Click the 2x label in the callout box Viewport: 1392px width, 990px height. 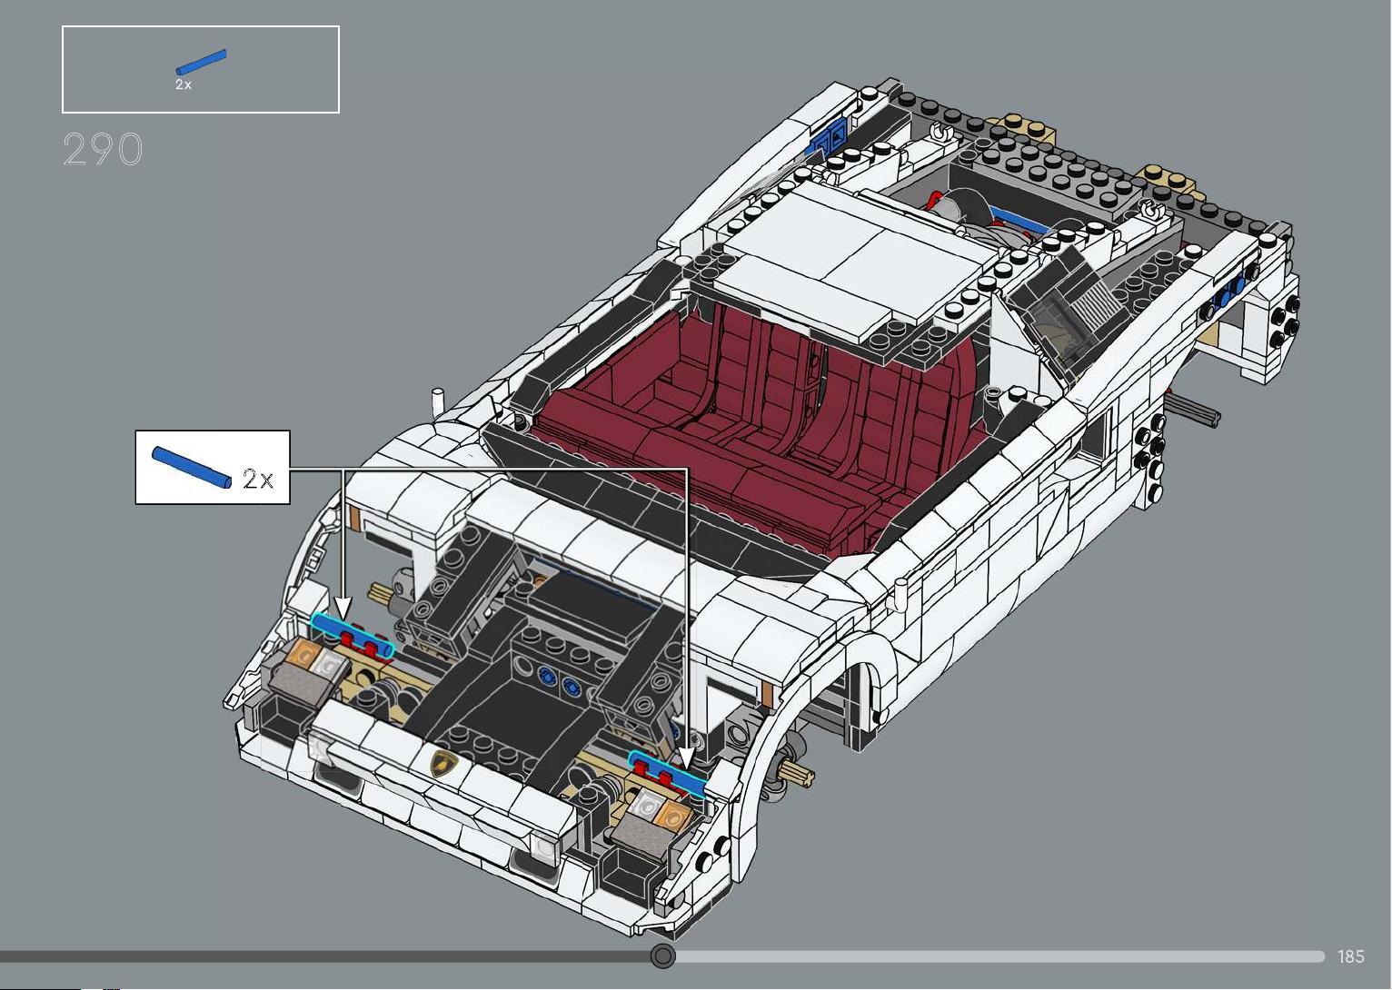(x=258, y=479)
